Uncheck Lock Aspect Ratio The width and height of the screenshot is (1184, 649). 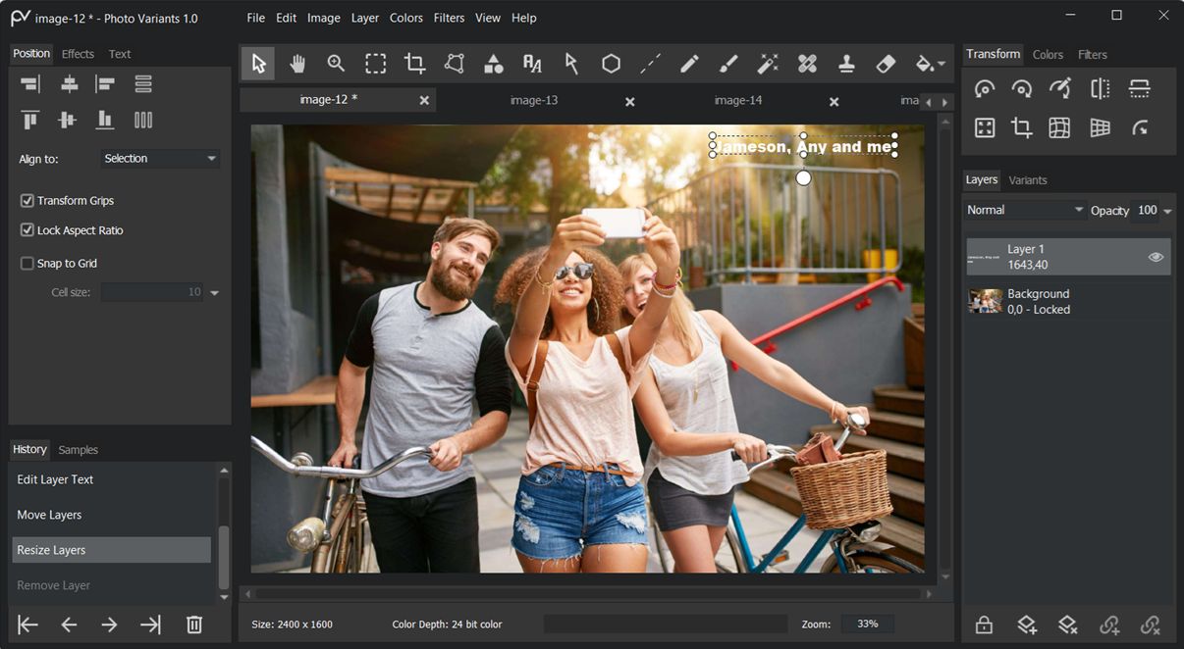pos(27,230)
